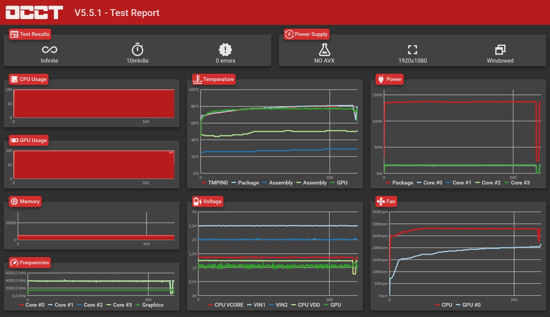Click the CPU Usage panel label
This screenshot has width=550, height=317.
29,79
